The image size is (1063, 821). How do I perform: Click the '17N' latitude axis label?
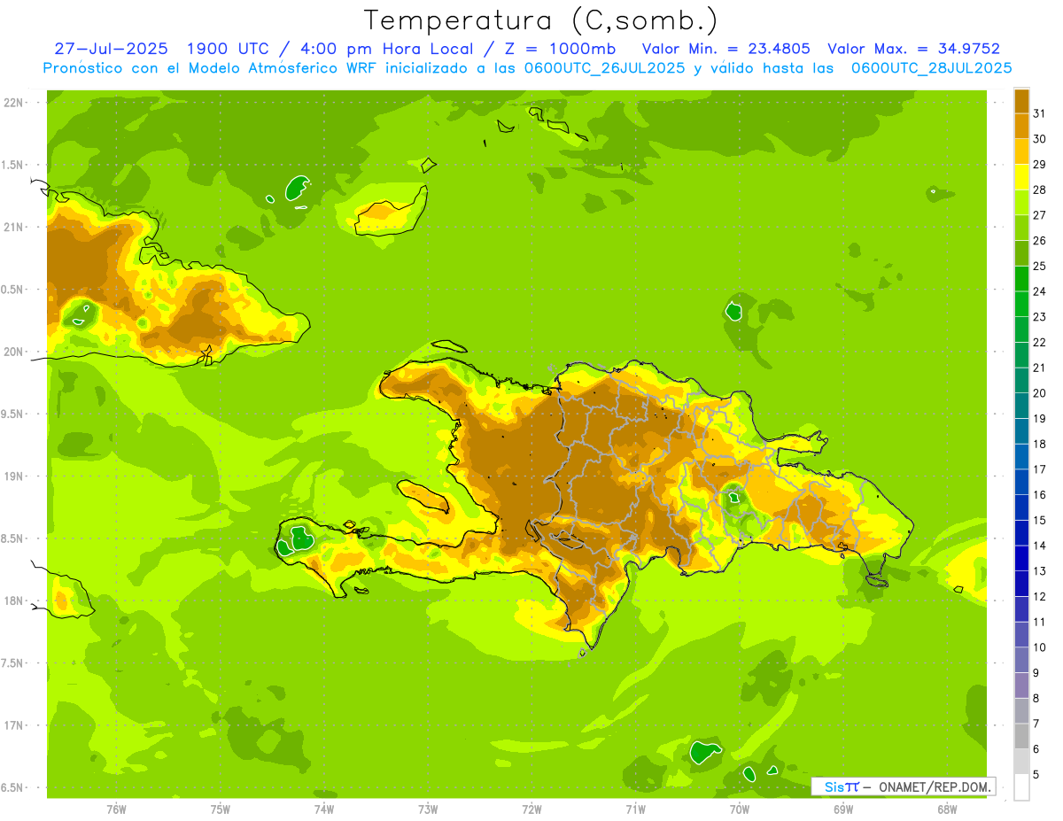coord(13,725)
